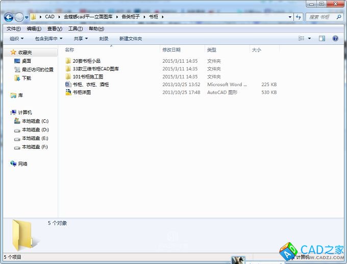
Task: Select the 20套书柜小品 folder
Action: point(86,61)
